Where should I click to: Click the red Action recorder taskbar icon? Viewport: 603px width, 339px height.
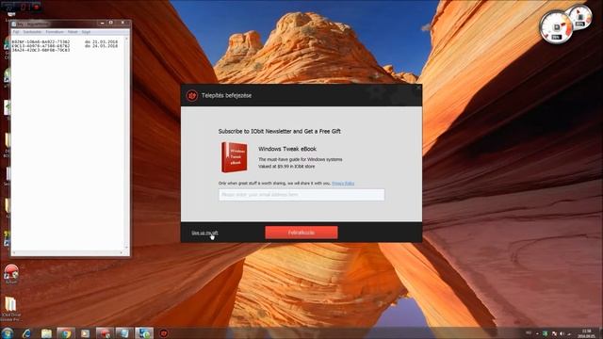tap(105, 333)
